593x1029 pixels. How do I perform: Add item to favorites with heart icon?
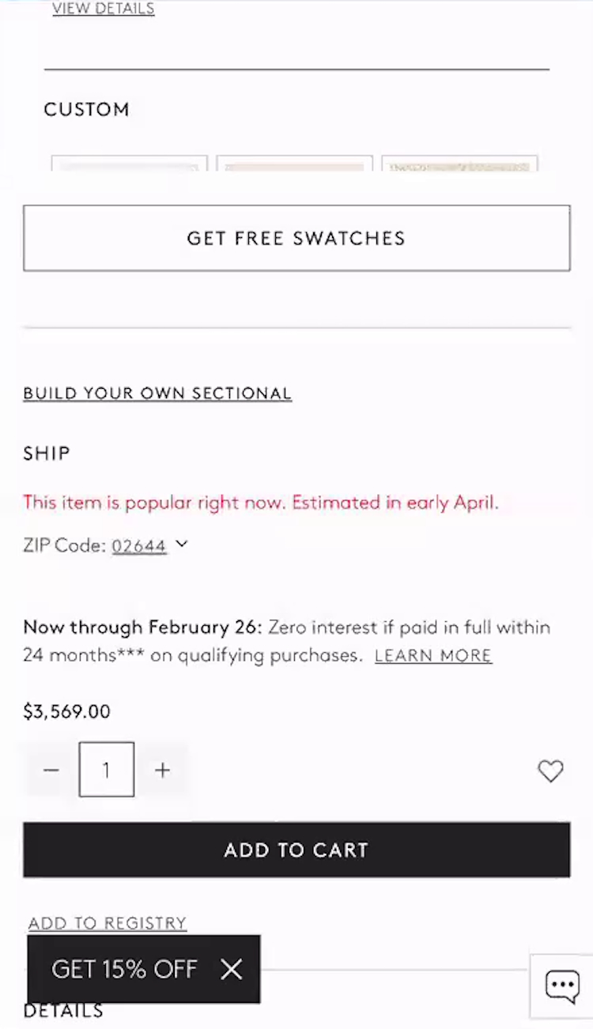pyautogui.click(x=550, y=771)
